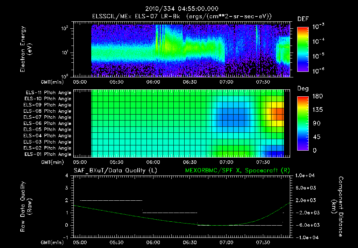Click GMT(min) label under the bottom plot
Viewport: 358px width, 248px height.
pos(52,242)
